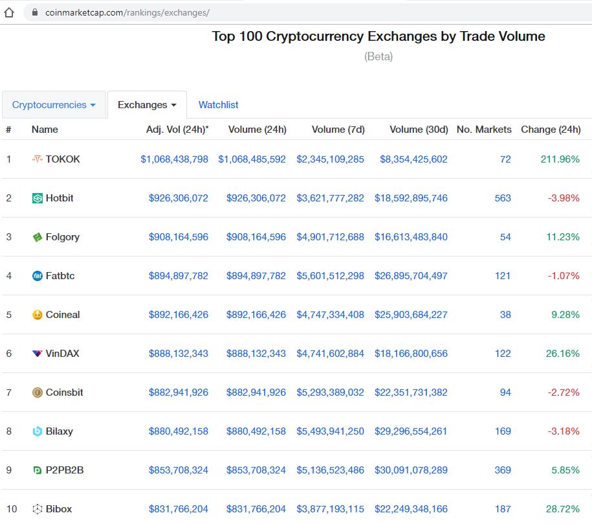Click Bilaxy markets count 169

(x=503, y=431)
